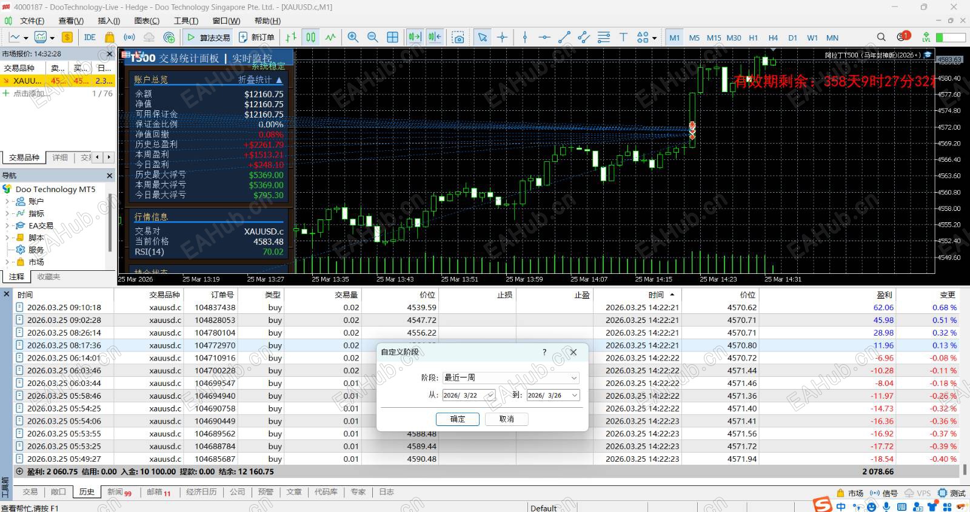The image size is (970, 512).
Task: Take a chart screenshot with camera icon
Action: coord(458,38)
